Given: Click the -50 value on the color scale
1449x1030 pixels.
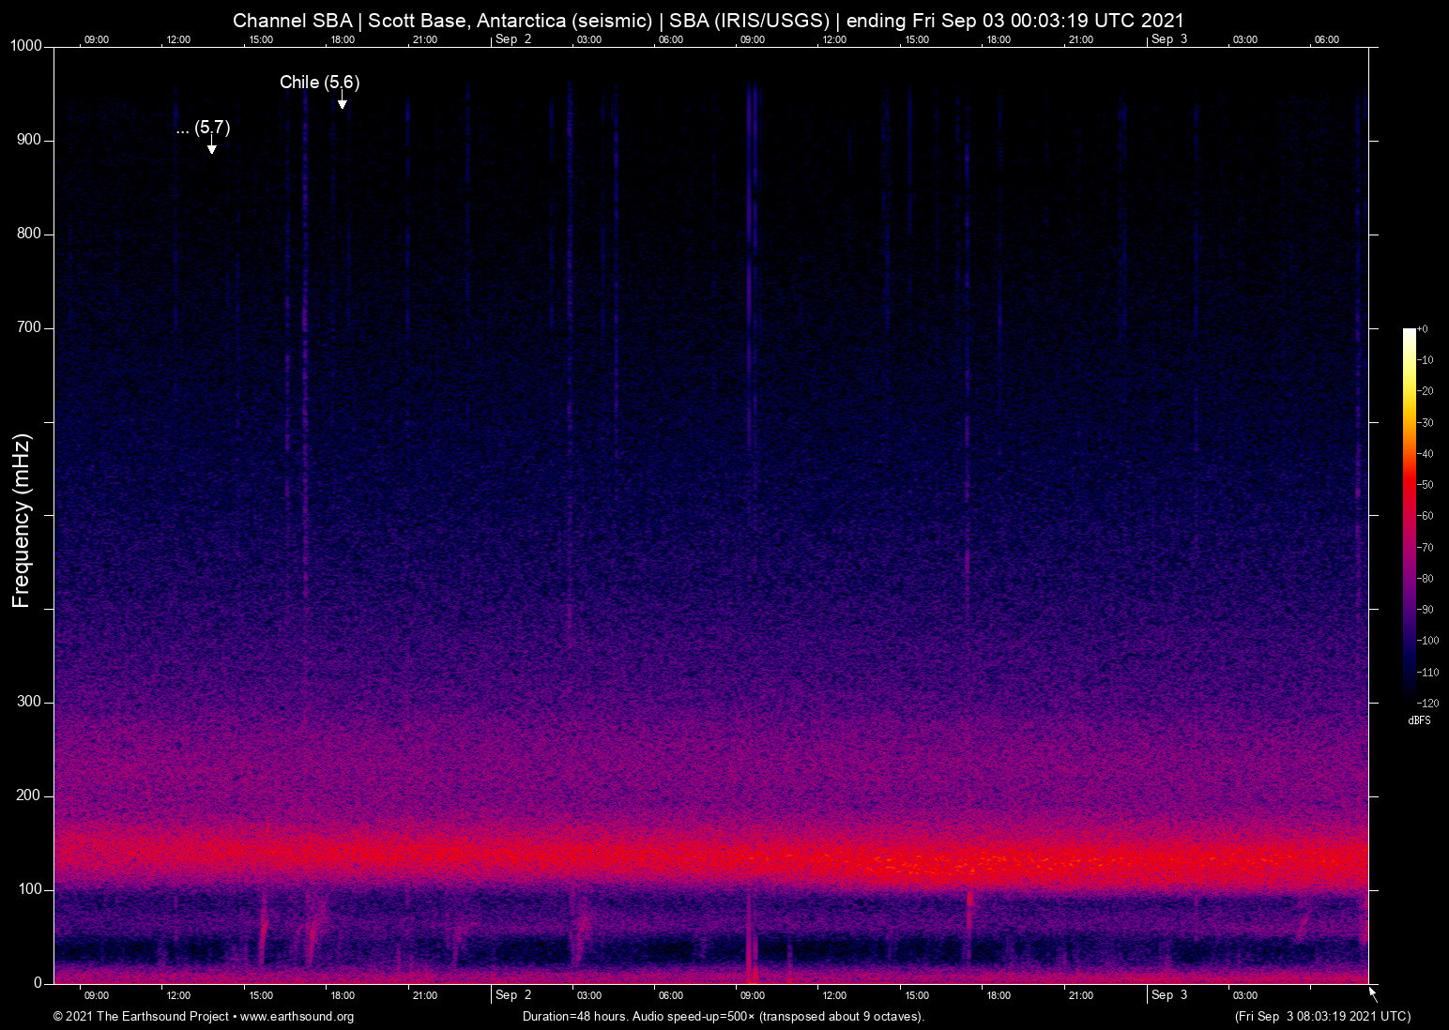Looking at the screenshot, I should click(1426, 485).
